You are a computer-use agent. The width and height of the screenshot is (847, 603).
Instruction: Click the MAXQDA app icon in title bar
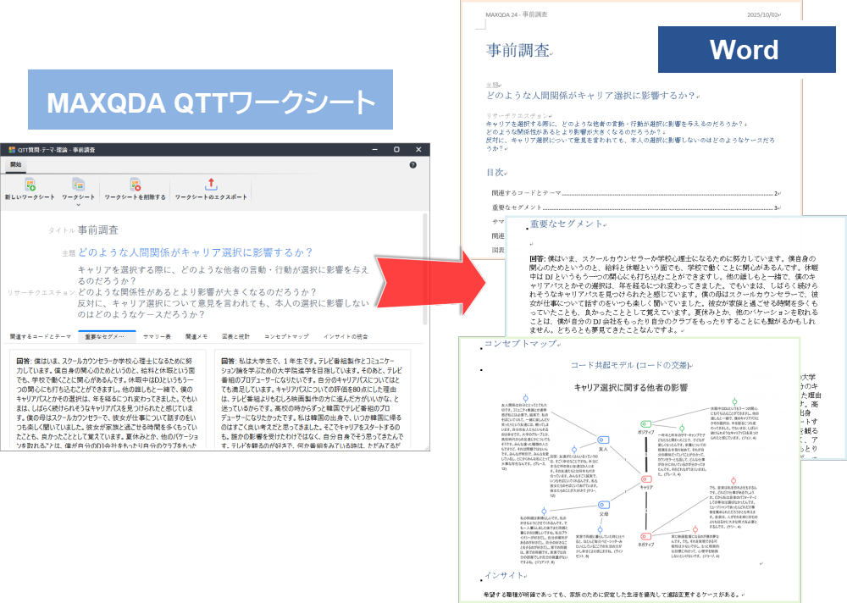[x=12, y=149]
